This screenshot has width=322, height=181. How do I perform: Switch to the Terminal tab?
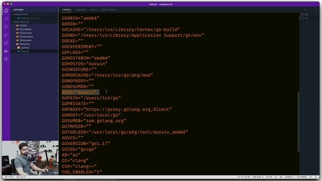tap(67, 10)
